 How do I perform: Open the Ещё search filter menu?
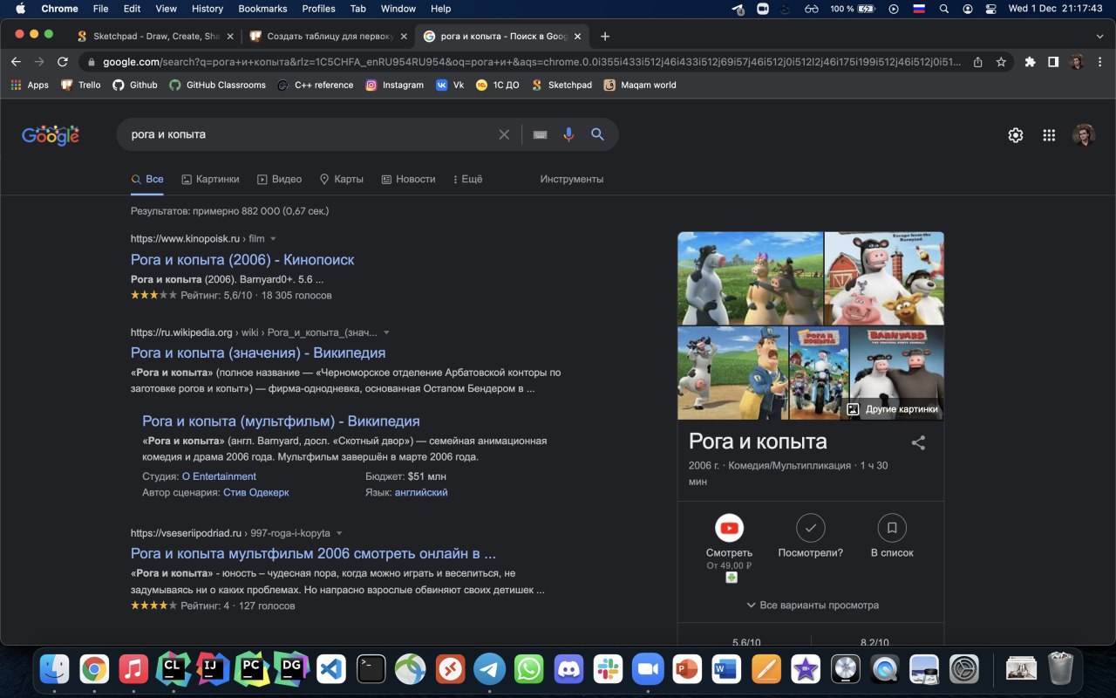(467, 179)
